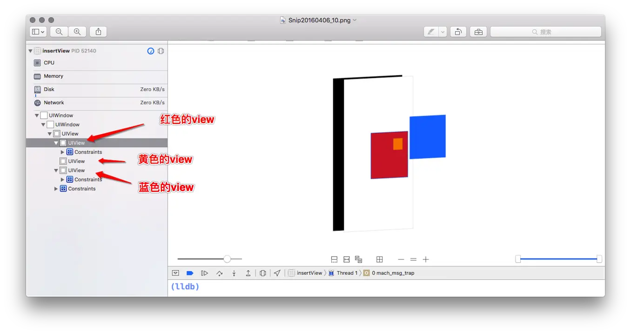631x334 pixels.
Task: Click the orange square inside the red view
Action: click(x=398, y=144)
